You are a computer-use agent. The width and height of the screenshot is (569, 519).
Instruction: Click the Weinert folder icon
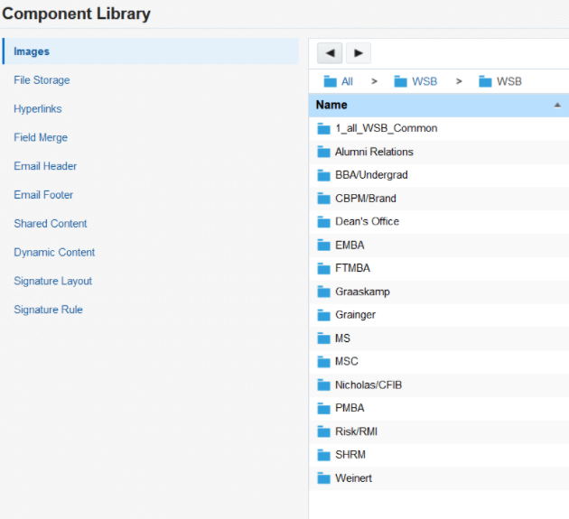pyautogui.click(x=324, y=477)
